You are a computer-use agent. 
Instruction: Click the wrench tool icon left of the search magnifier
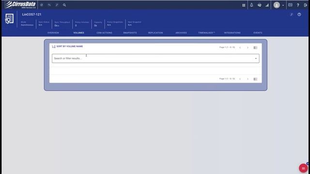tap(57, 5)
